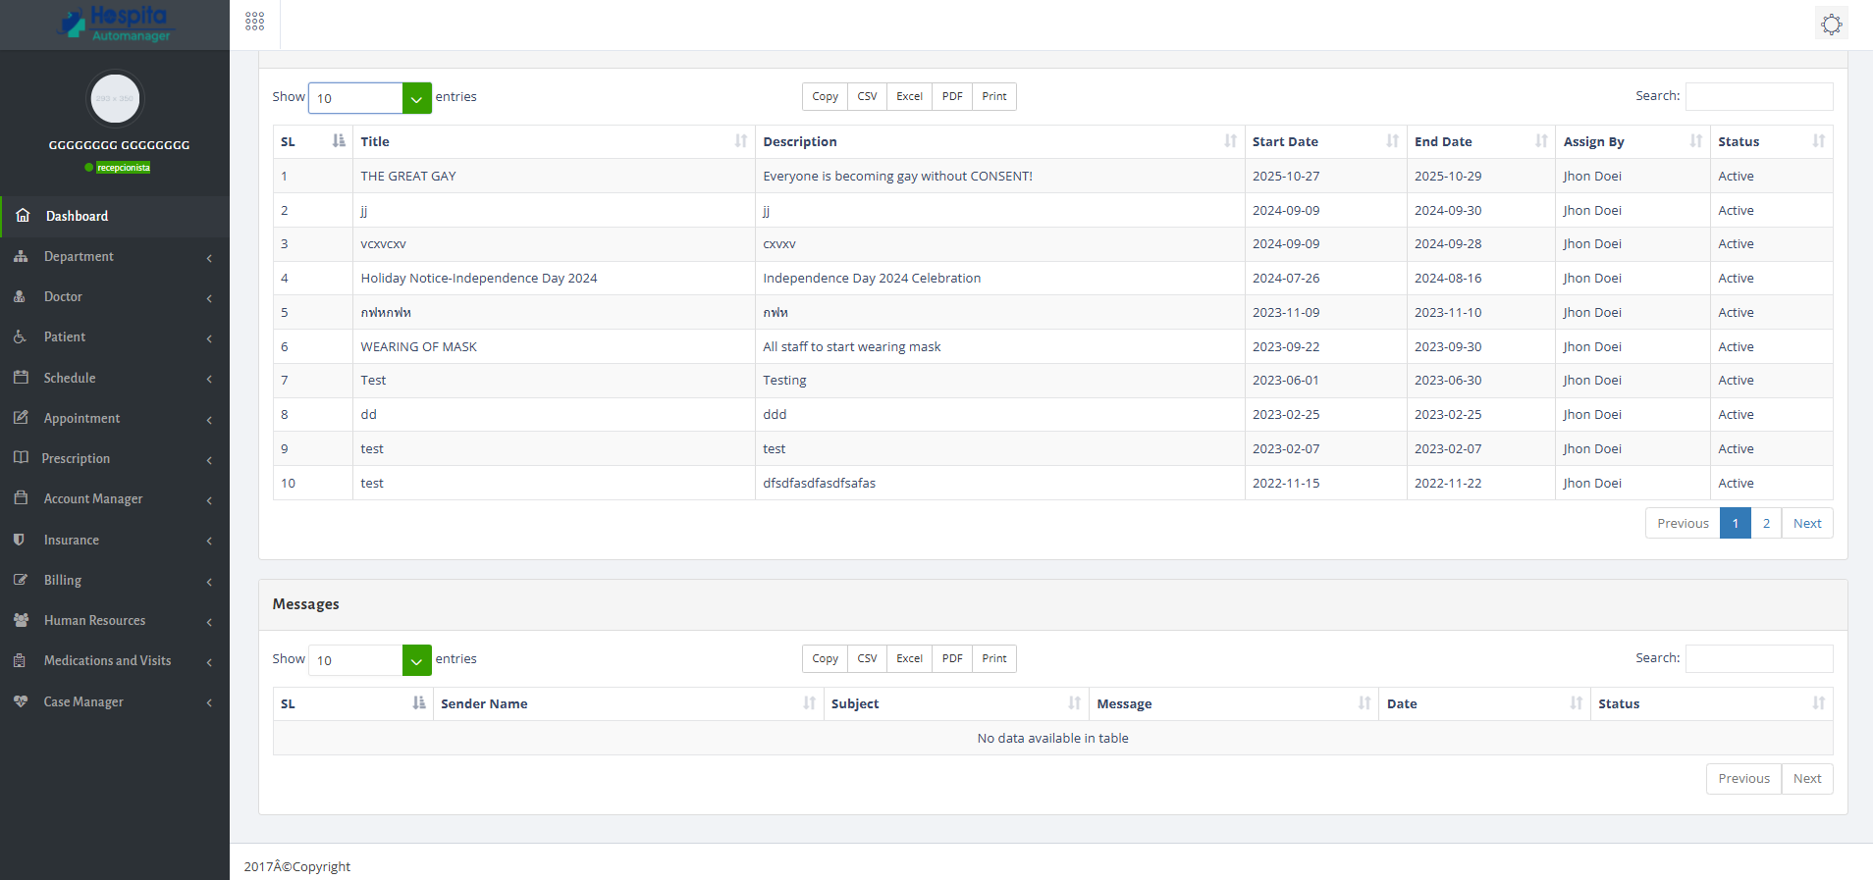Click the Schedule calendar icon
Viewport: 1873px width, 880px height.
point(21,377)
